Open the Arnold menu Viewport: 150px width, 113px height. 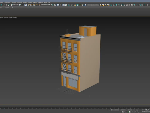pos(45,3)
